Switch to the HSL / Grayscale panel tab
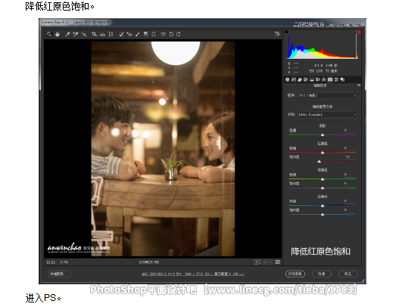This screenshot has height=304, width=399. click(306, 79)
